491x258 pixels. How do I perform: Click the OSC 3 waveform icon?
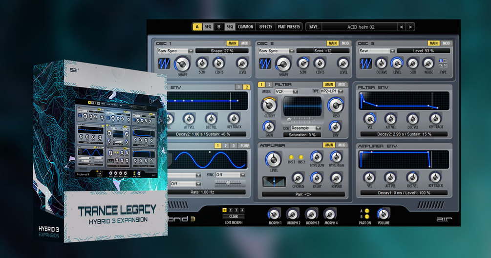click(x=365, y=64)
